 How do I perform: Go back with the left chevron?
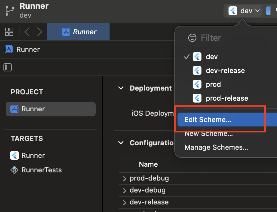(27, 32)
